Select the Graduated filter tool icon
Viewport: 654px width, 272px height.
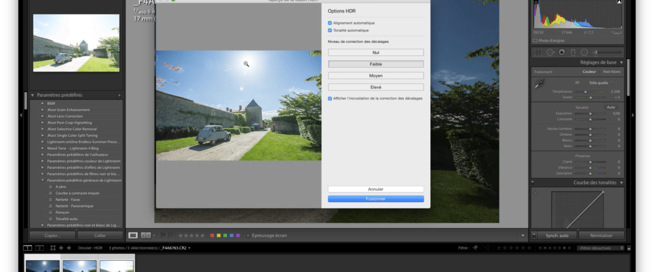click(x=573, y=52)
